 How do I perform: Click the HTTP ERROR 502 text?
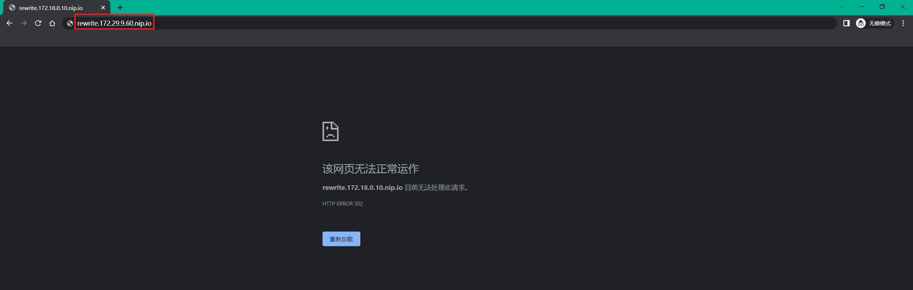click(x=343, y=203)
